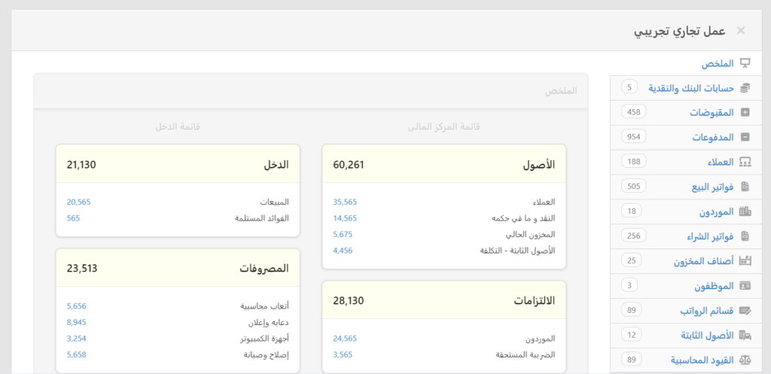Open the الأصول الثابتة tab

coord(685,335)
